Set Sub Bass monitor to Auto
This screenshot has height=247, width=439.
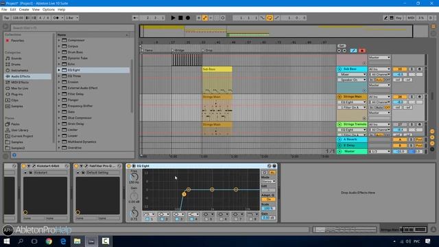[379, 80]
